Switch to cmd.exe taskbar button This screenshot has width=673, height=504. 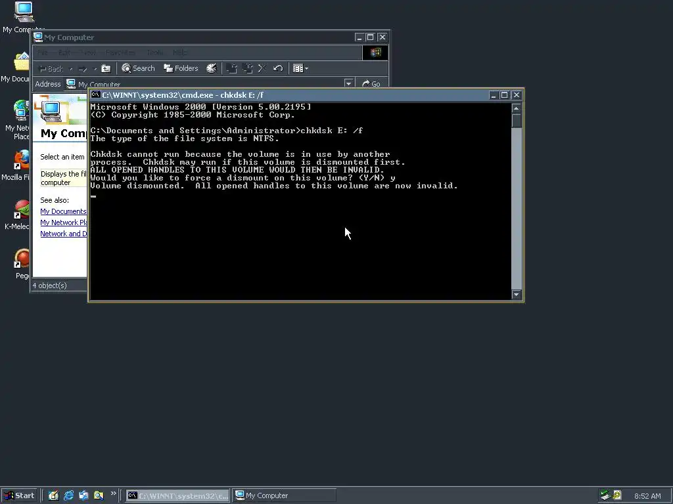177,495
